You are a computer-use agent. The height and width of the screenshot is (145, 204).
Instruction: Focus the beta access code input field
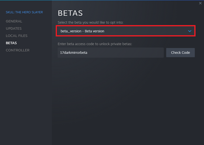pyautogui.click(x=110, y=53)
